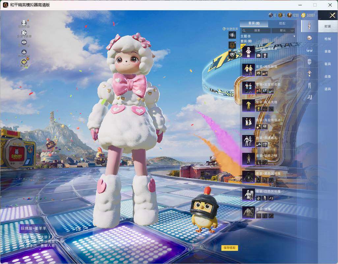Click the gold coin currency icon showing 50967
Screen dimensions: 338x264
(x=303, y=15)
